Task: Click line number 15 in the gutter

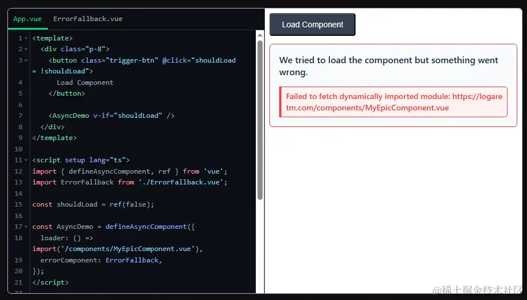Action: (18, 204)
